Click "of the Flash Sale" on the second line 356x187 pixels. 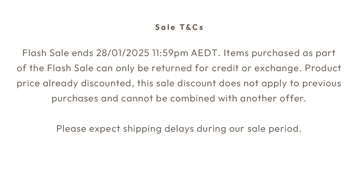(55, 68)
